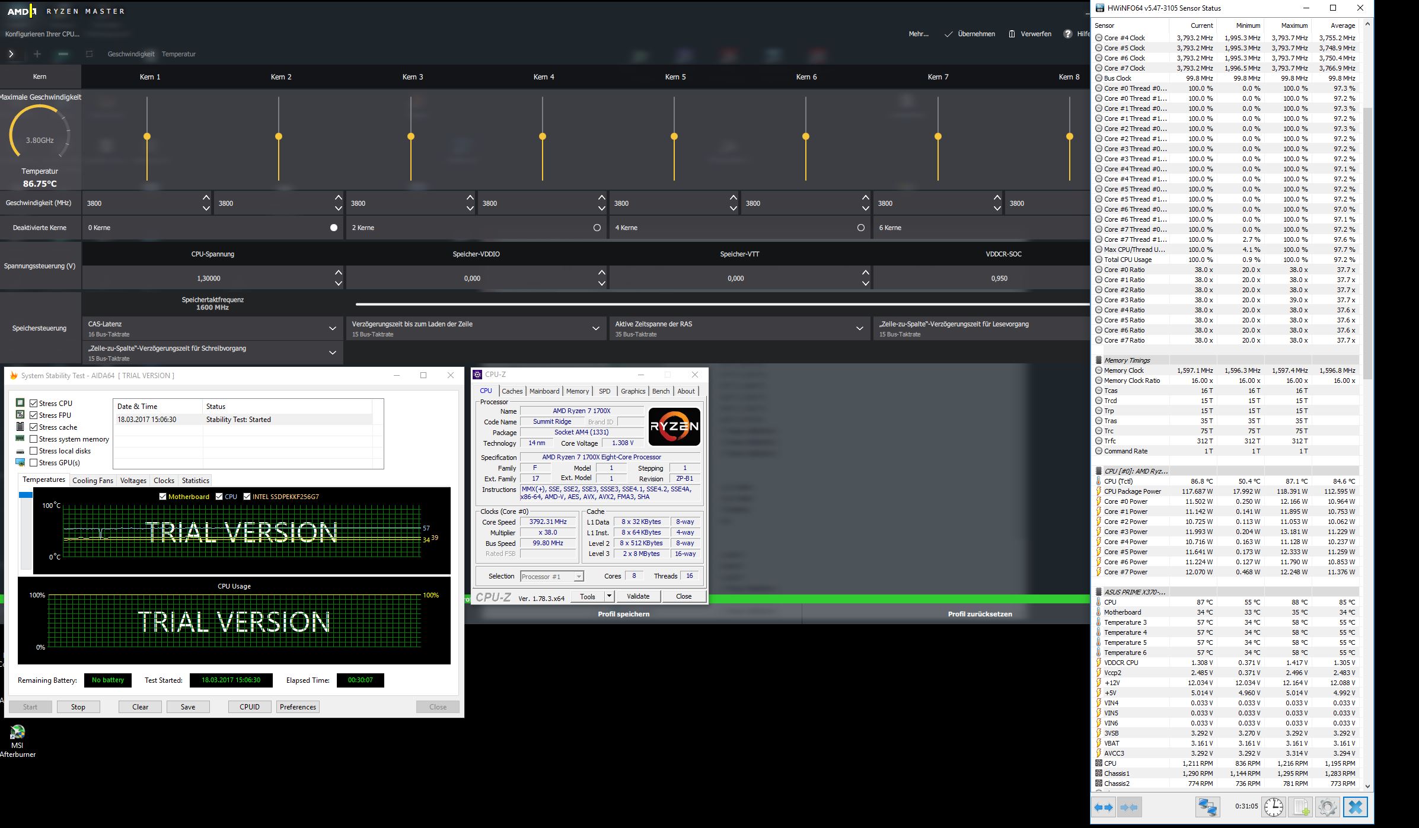Uncheck Stress cache checkbox
This screenshot has height=828, width=1419.
point(34,427)
